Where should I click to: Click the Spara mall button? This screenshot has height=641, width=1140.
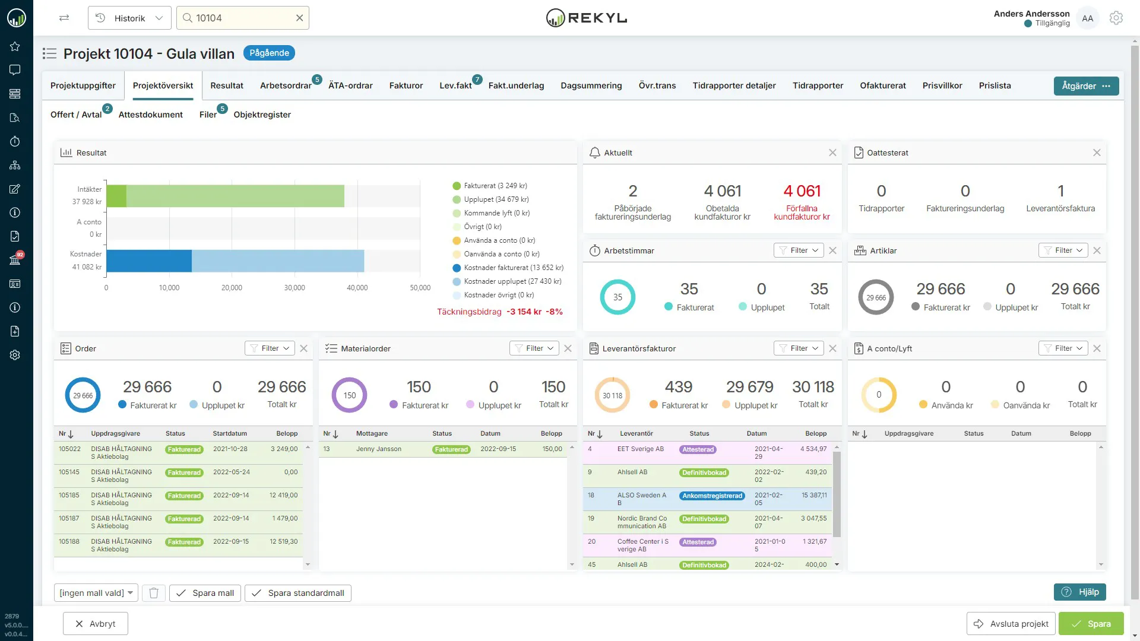[205, 593]
